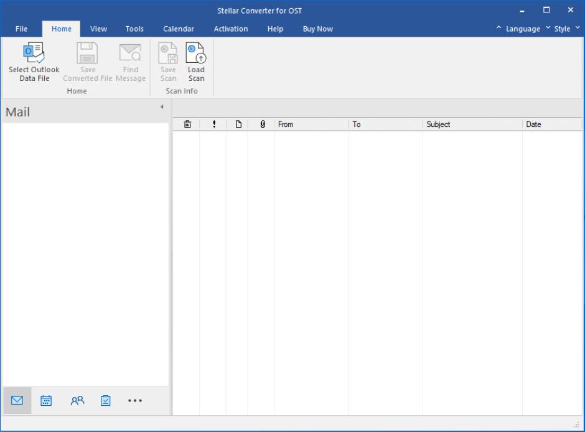This screenshot has width=585, height=432.
Task: Sort by item type page column
Action: pos(238,124)
